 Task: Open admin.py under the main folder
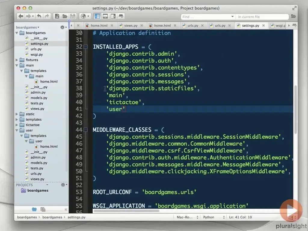coord(38,92)
